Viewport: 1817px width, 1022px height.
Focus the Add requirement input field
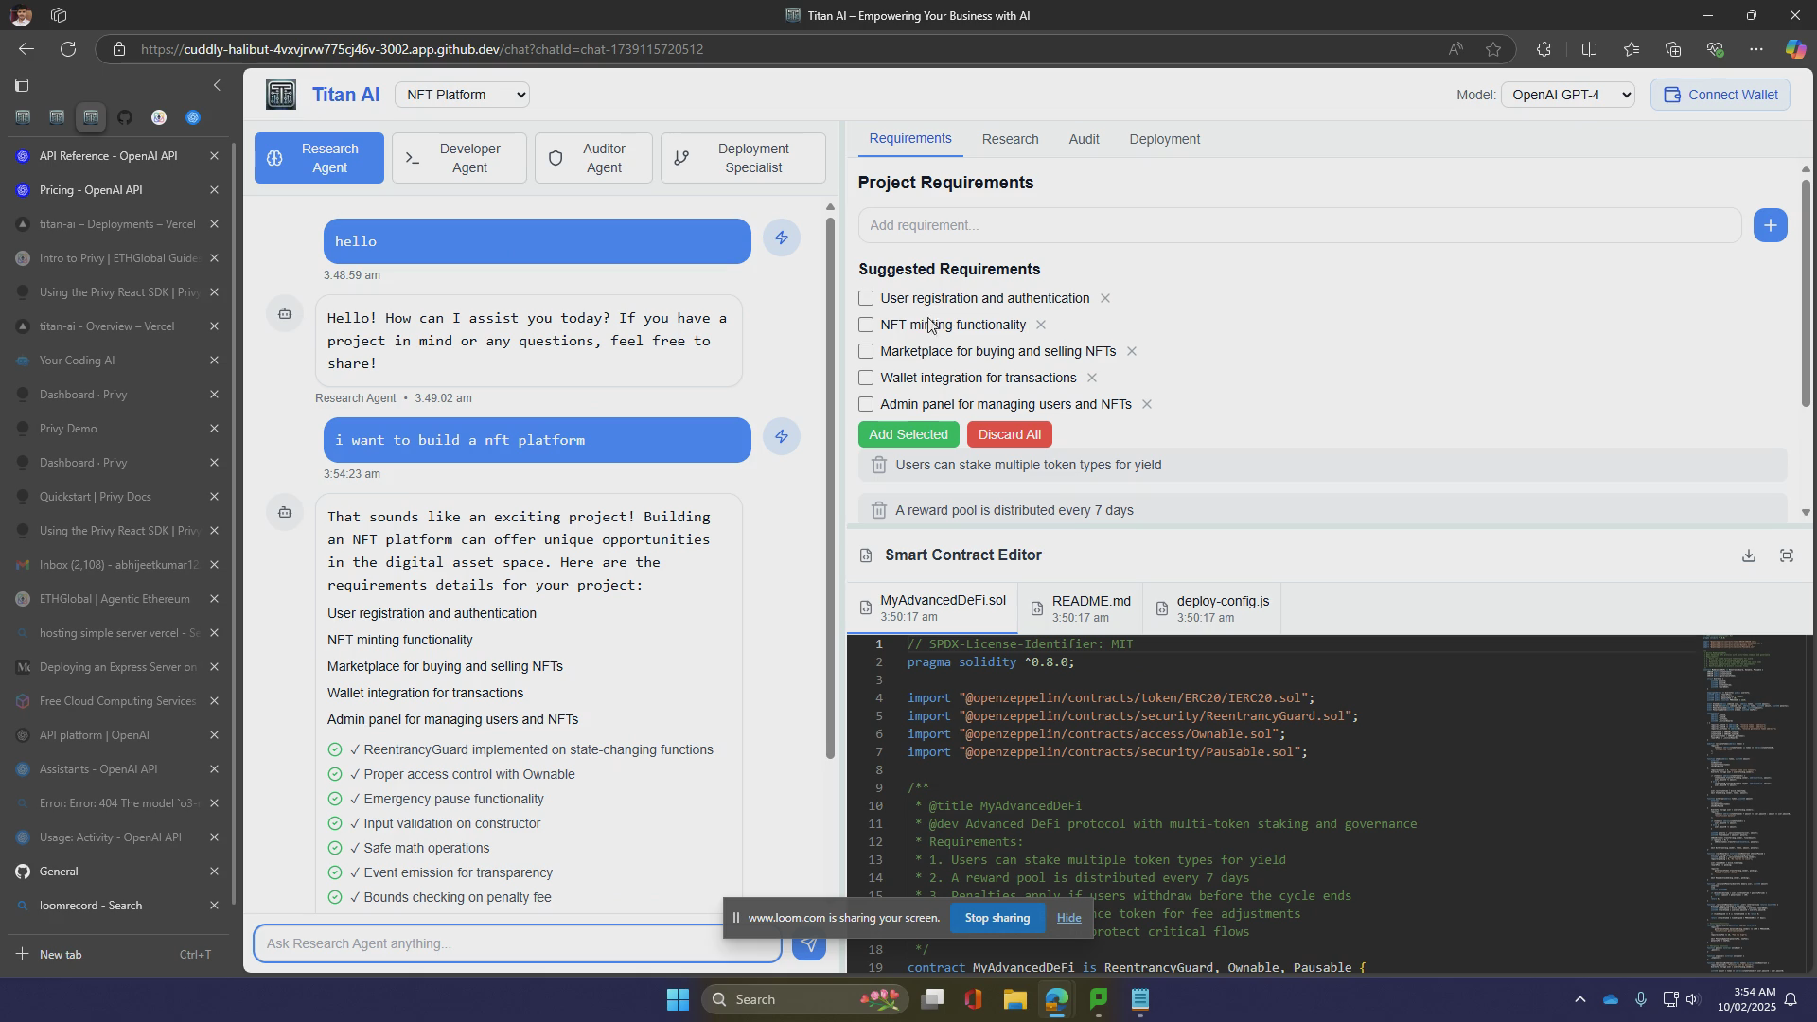click(x=1299, y=225)
